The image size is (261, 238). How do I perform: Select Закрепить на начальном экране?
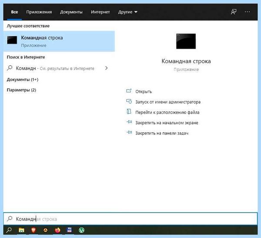(x=167, y=123)
